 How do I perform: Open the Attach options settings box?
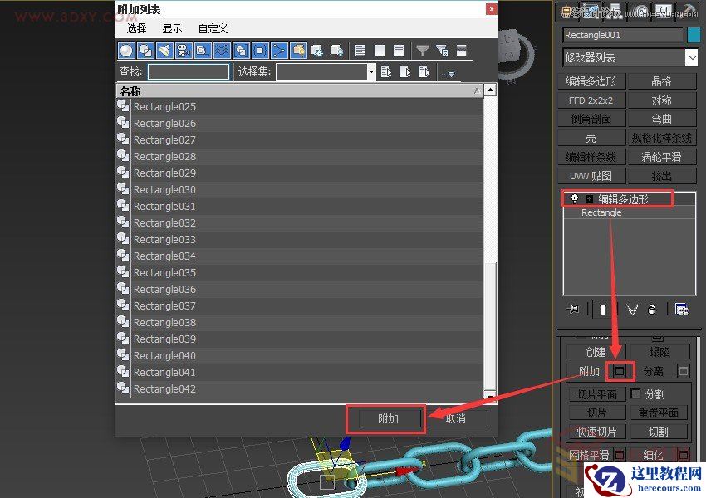click(x=619, y=372)
